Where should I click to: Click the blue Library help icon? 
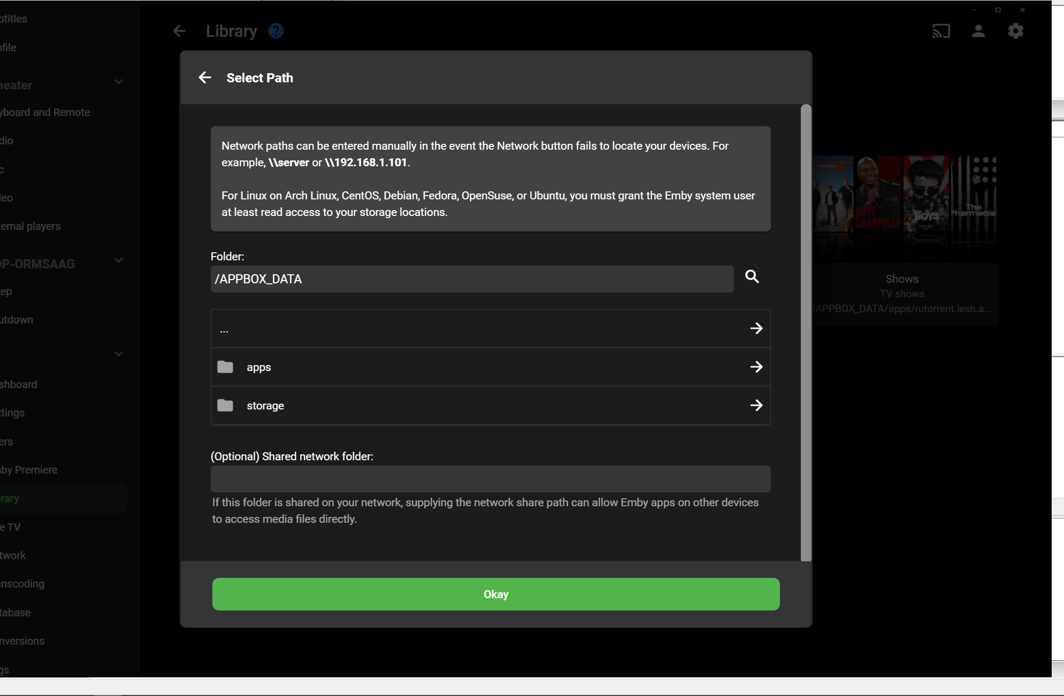(x=276, y=31)
